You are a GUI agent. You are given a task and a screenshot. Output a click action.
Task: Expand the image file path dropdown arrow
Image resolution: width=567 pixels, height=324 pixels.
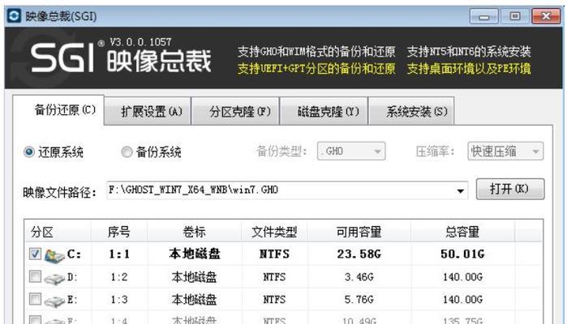(460, 190)
